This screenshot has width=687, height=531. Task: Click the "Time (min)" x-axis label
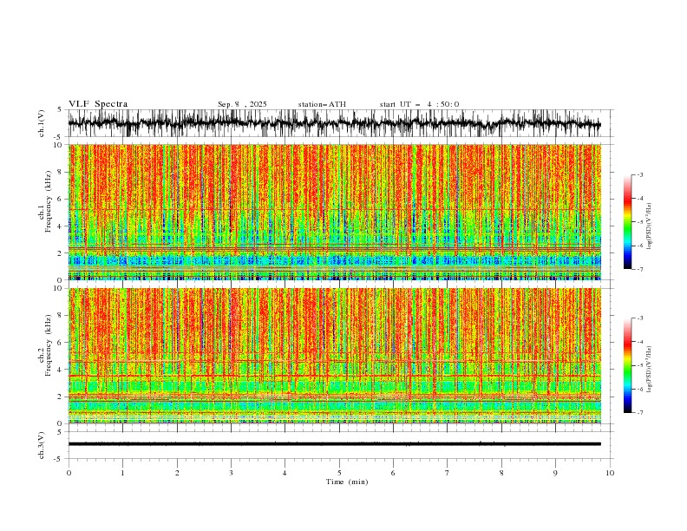pyautogui.click(x=347, y=482)
